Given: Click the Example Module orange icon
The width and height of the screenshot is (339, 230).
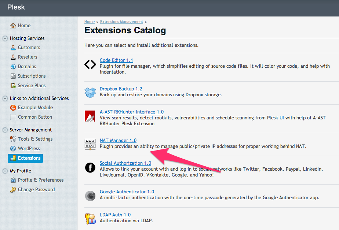Looking at the screenshot, I should 13,107.
